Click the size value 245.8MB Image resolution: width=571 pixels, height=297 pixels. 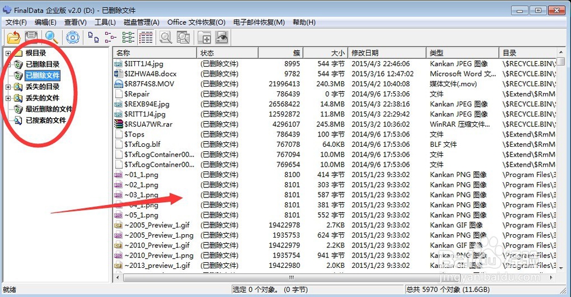pos(330,125)
